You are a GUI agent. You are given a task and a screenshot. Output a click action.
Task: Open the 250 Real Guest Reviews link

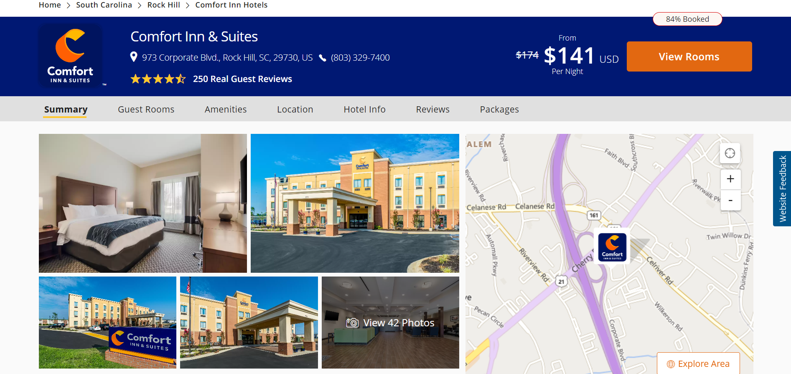242,79
